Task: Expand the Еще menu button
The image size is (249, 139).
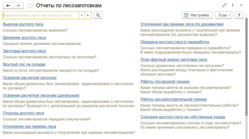Action: 224,15
